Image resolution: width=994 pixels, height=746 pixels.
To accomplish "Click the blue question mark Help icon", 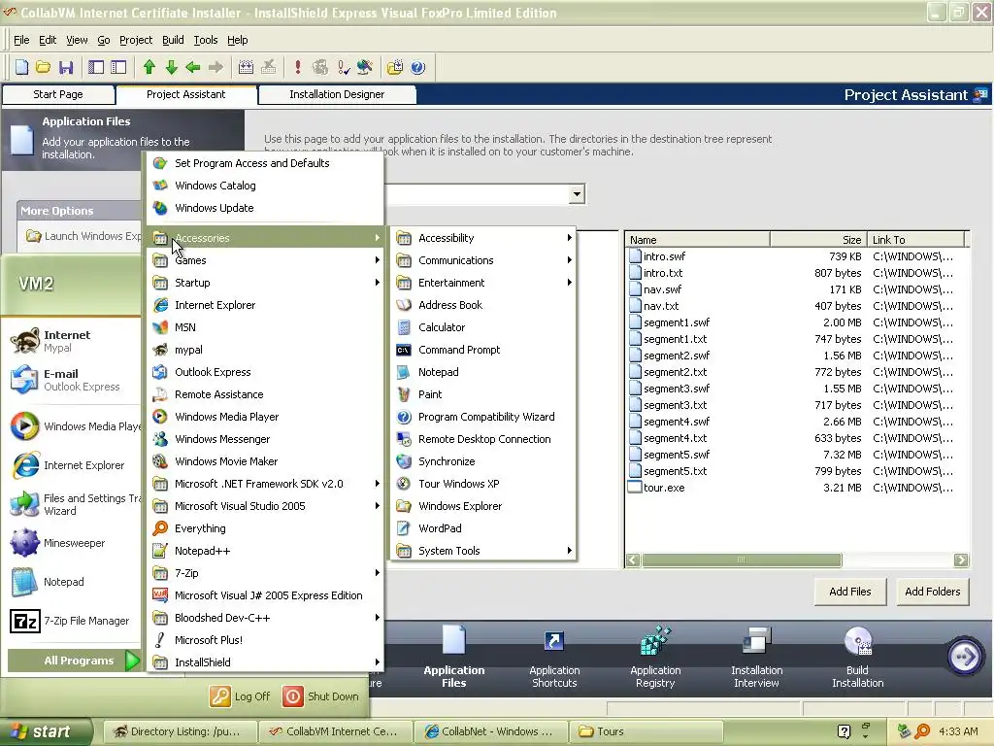I will click(x=417, y=67).
